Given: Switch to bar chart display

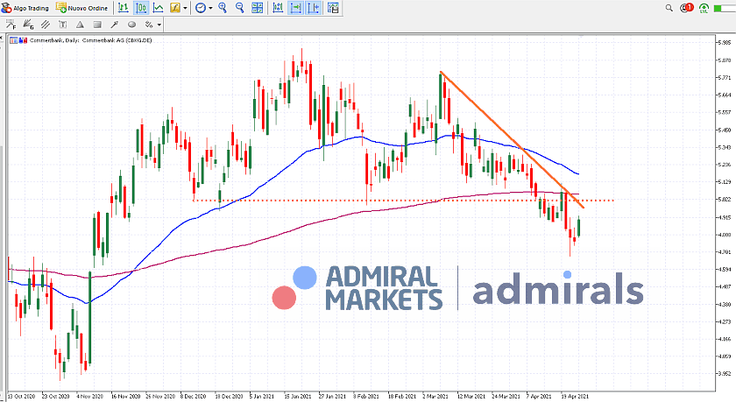Looking at the screenshot, I should [124, 8].
